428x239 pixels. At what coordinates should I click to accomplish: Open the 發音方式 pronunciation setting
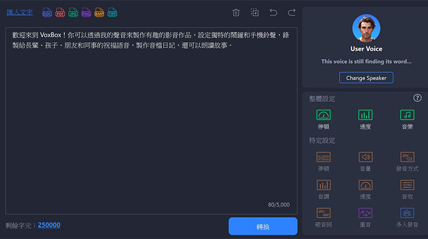click(x=407, y=161)
